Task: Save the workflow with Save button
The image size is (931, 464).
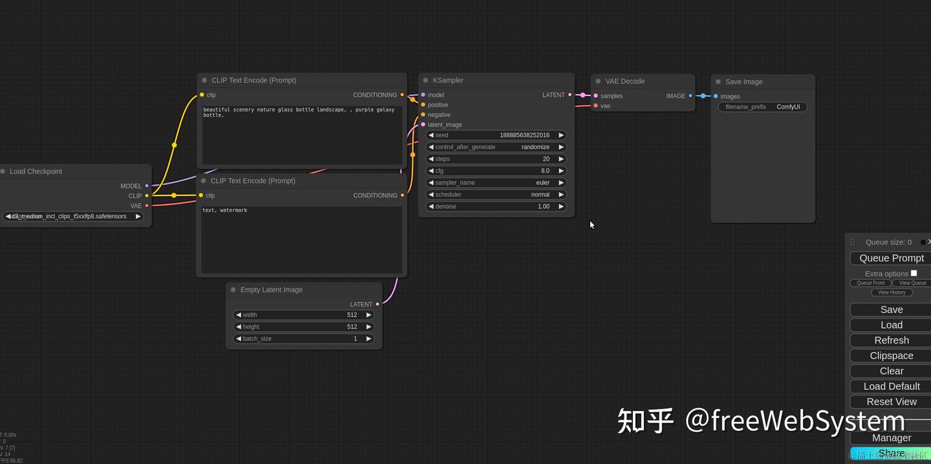Action: [x=891, y=310]
